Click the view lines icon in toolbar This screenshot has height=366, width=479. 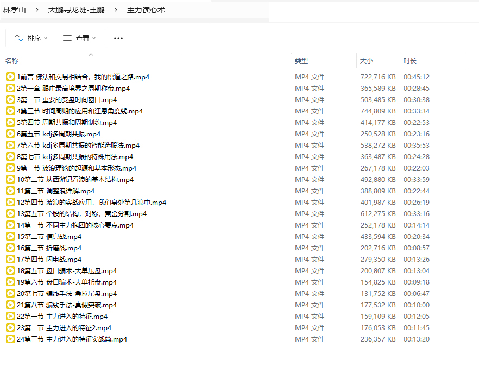click(67, 38)
